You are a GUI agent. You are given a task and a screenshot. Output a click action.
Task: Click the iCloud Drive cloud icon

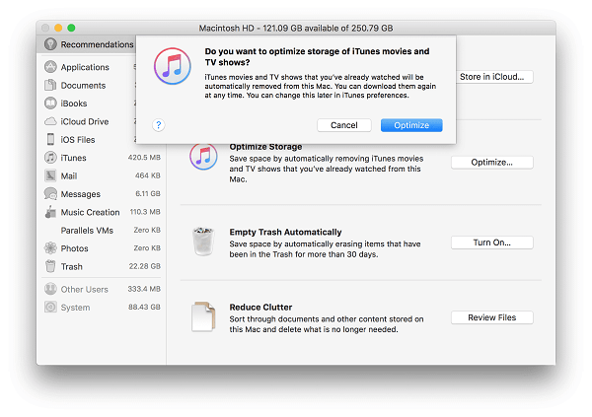[50, 121]
